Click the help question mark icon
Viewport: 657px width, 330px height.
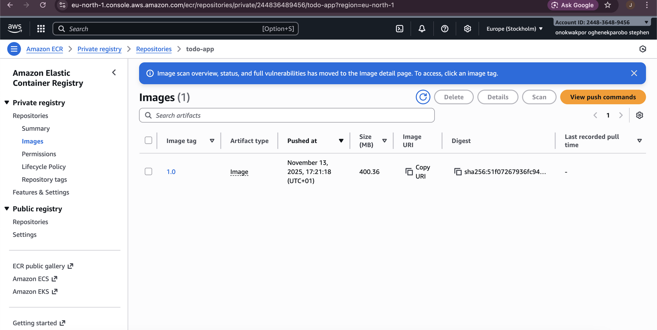tap(444, 29)
